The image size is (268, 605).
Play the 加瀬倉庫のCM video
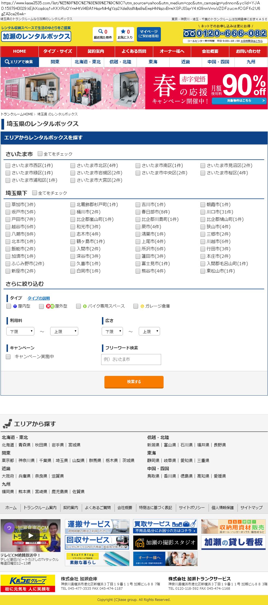(31, 535)
